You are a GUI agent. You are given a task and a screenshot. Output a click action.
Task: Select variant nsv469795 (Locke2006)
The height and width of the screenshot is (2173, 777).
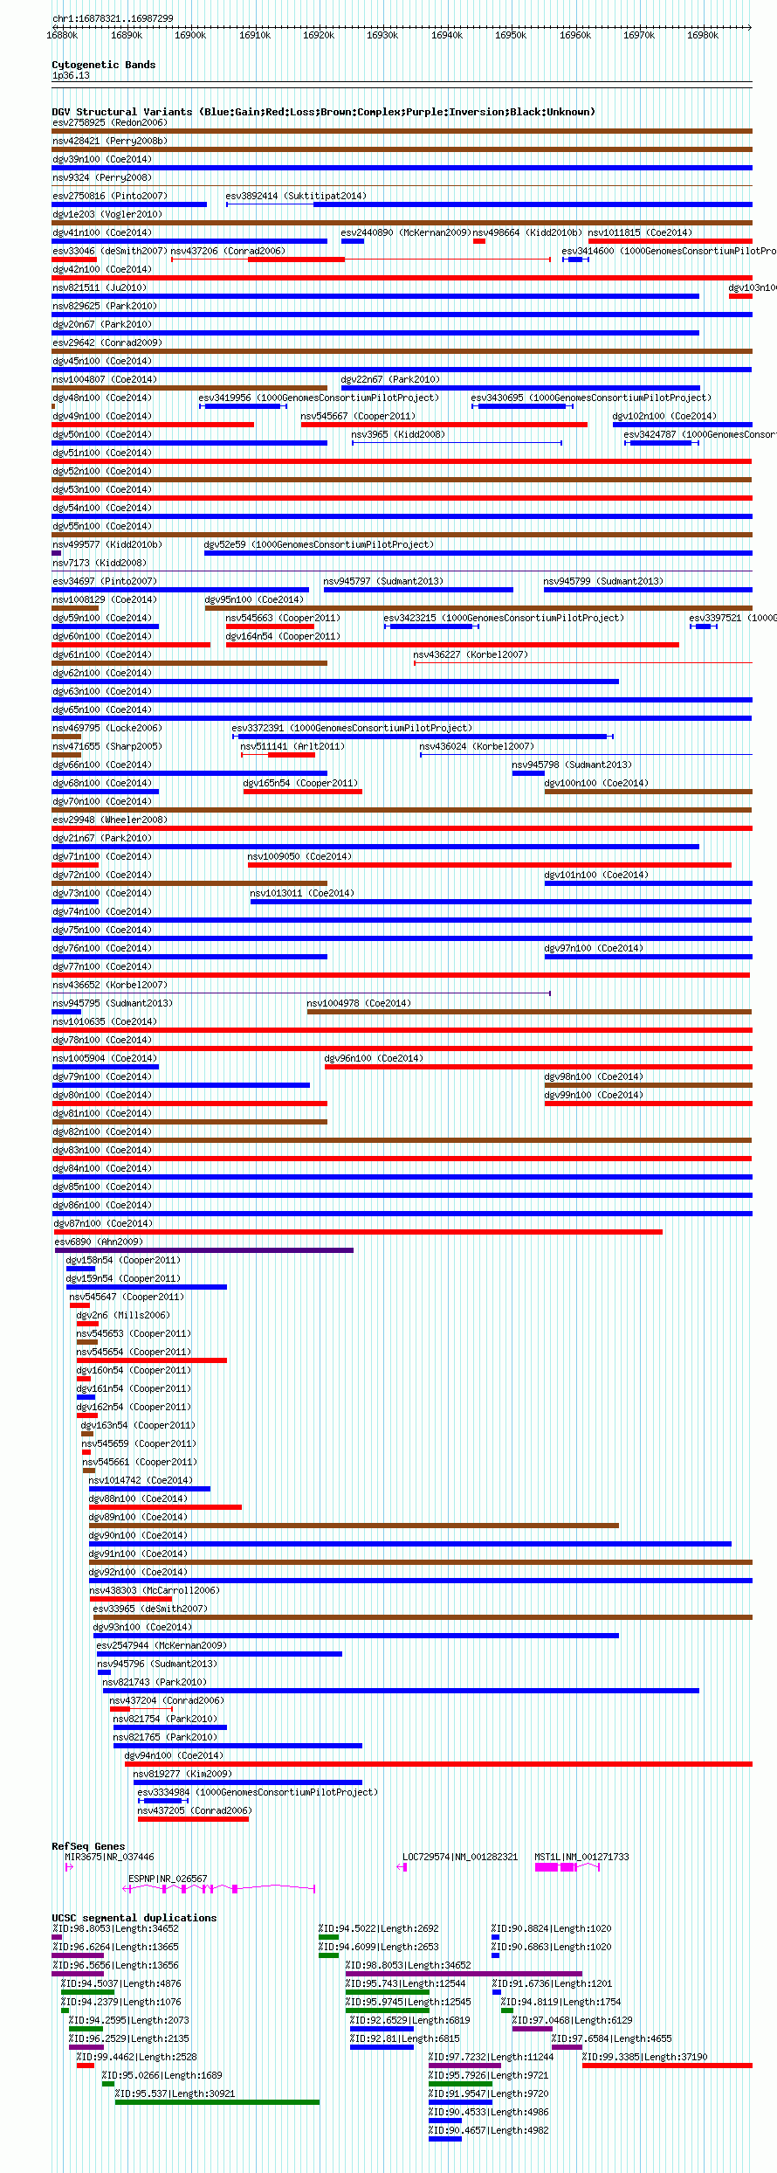(107, 728)
